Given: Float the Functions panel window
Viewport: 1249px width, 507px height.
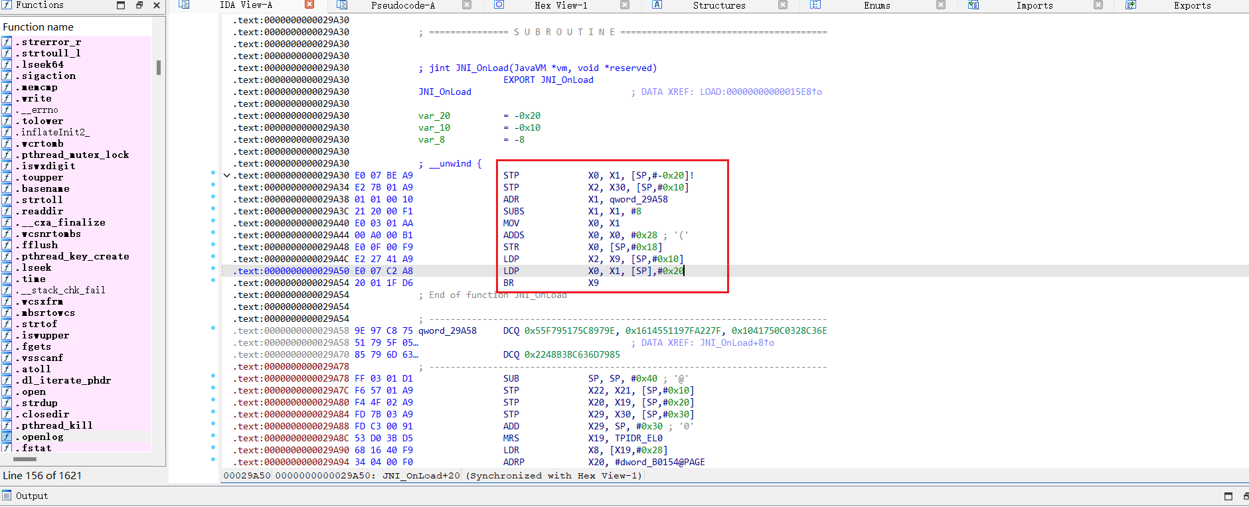Looking at the screenshot, I should [139, 5].
